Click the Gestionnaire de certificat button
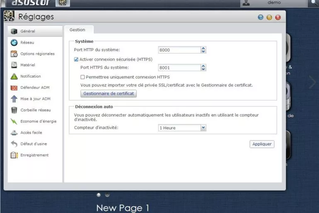The image size is (319, 213). coord(109,94)
